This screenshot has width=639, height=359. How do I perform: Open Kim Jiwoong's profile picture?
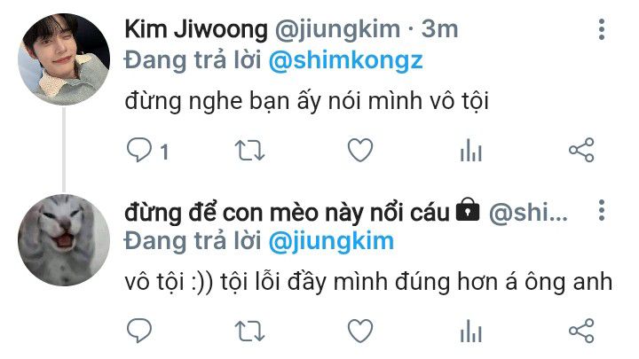click(x=64, y=59)
